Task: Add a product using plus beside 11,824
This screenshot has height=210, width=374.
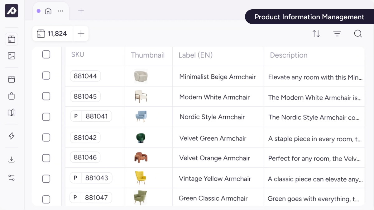Action: click(x=81, y=34)
